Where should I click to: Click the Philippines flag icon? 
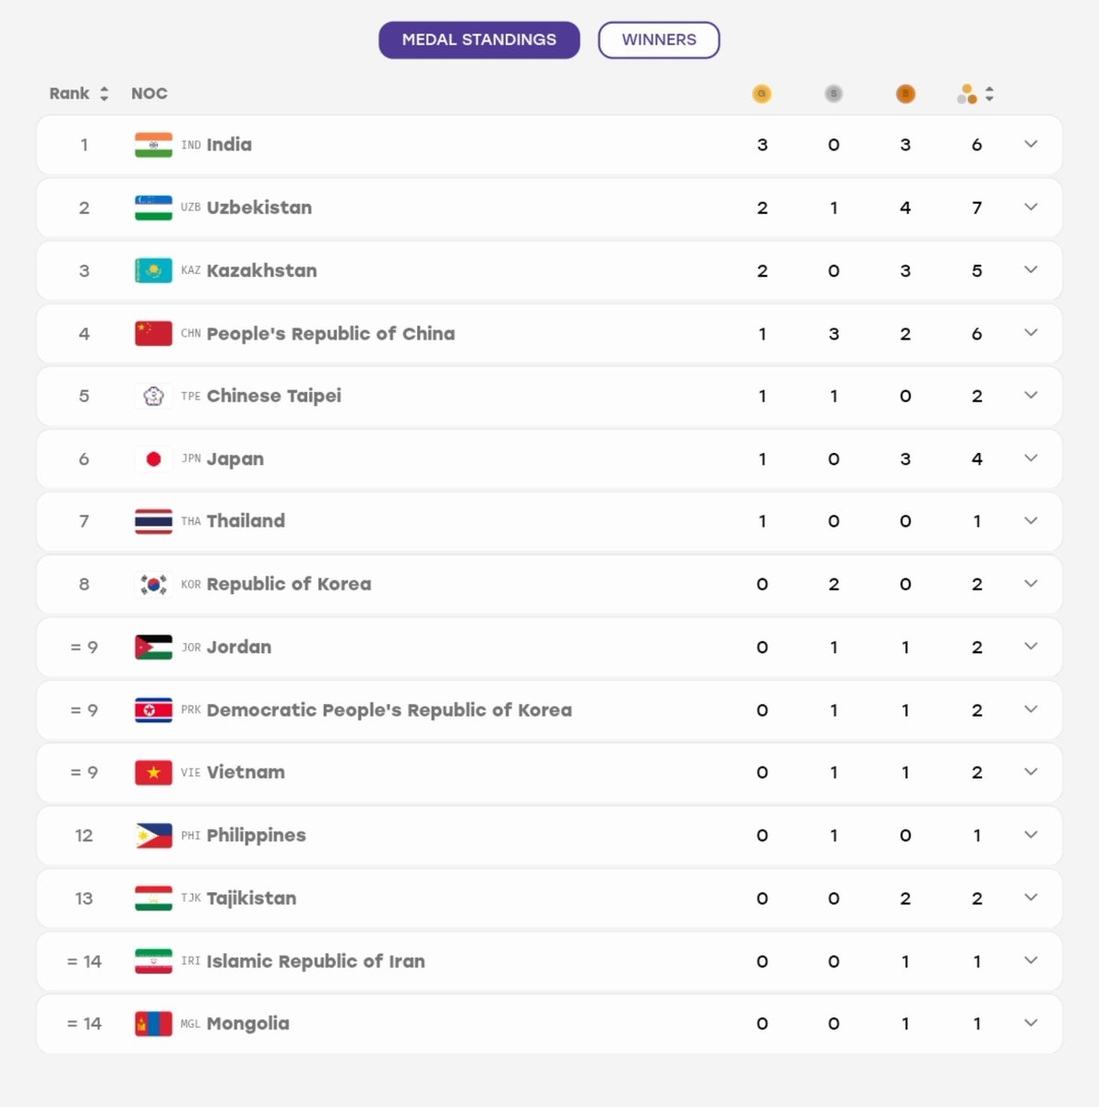point(153,835)
